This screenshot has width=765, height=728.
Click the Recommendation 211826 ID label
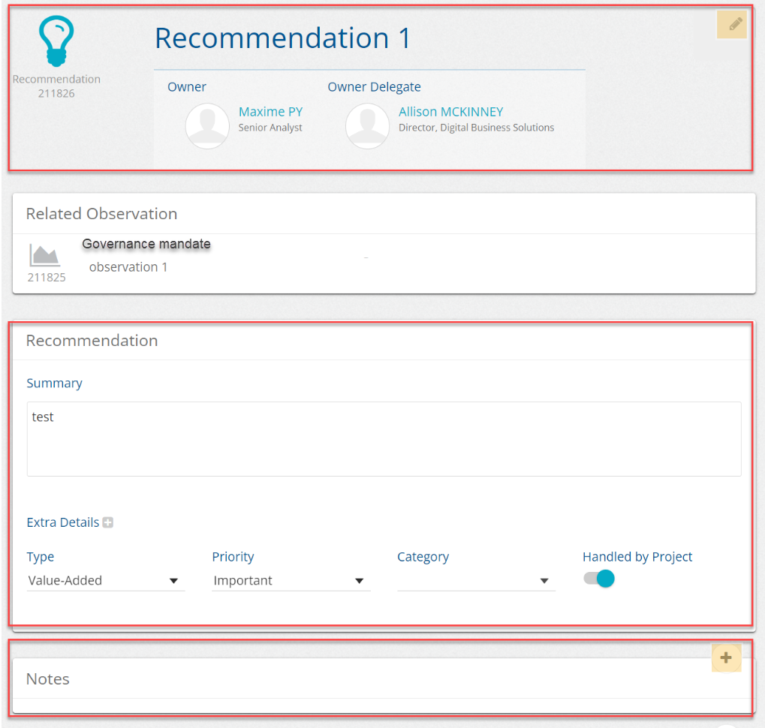tap(56, 86)
